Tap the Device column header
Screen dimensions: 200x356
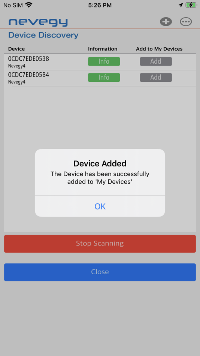pyautogui.click(x=16, y=49)
